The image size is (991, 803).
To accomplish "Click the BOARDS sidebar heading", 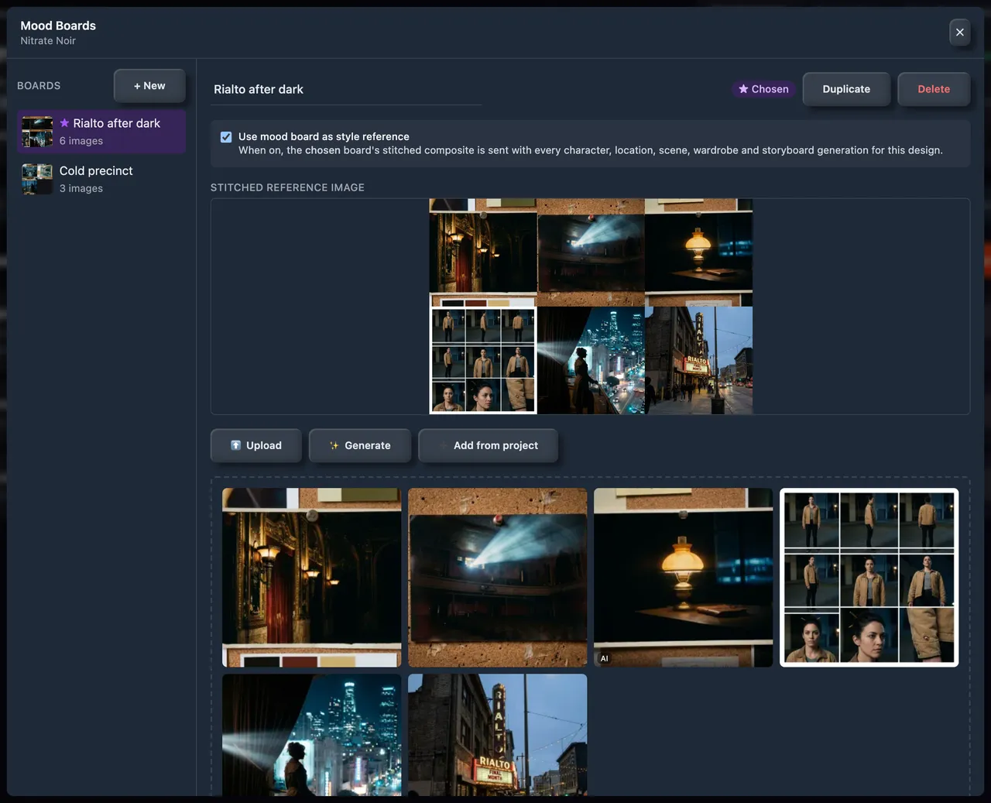I will tap(39, 86).
